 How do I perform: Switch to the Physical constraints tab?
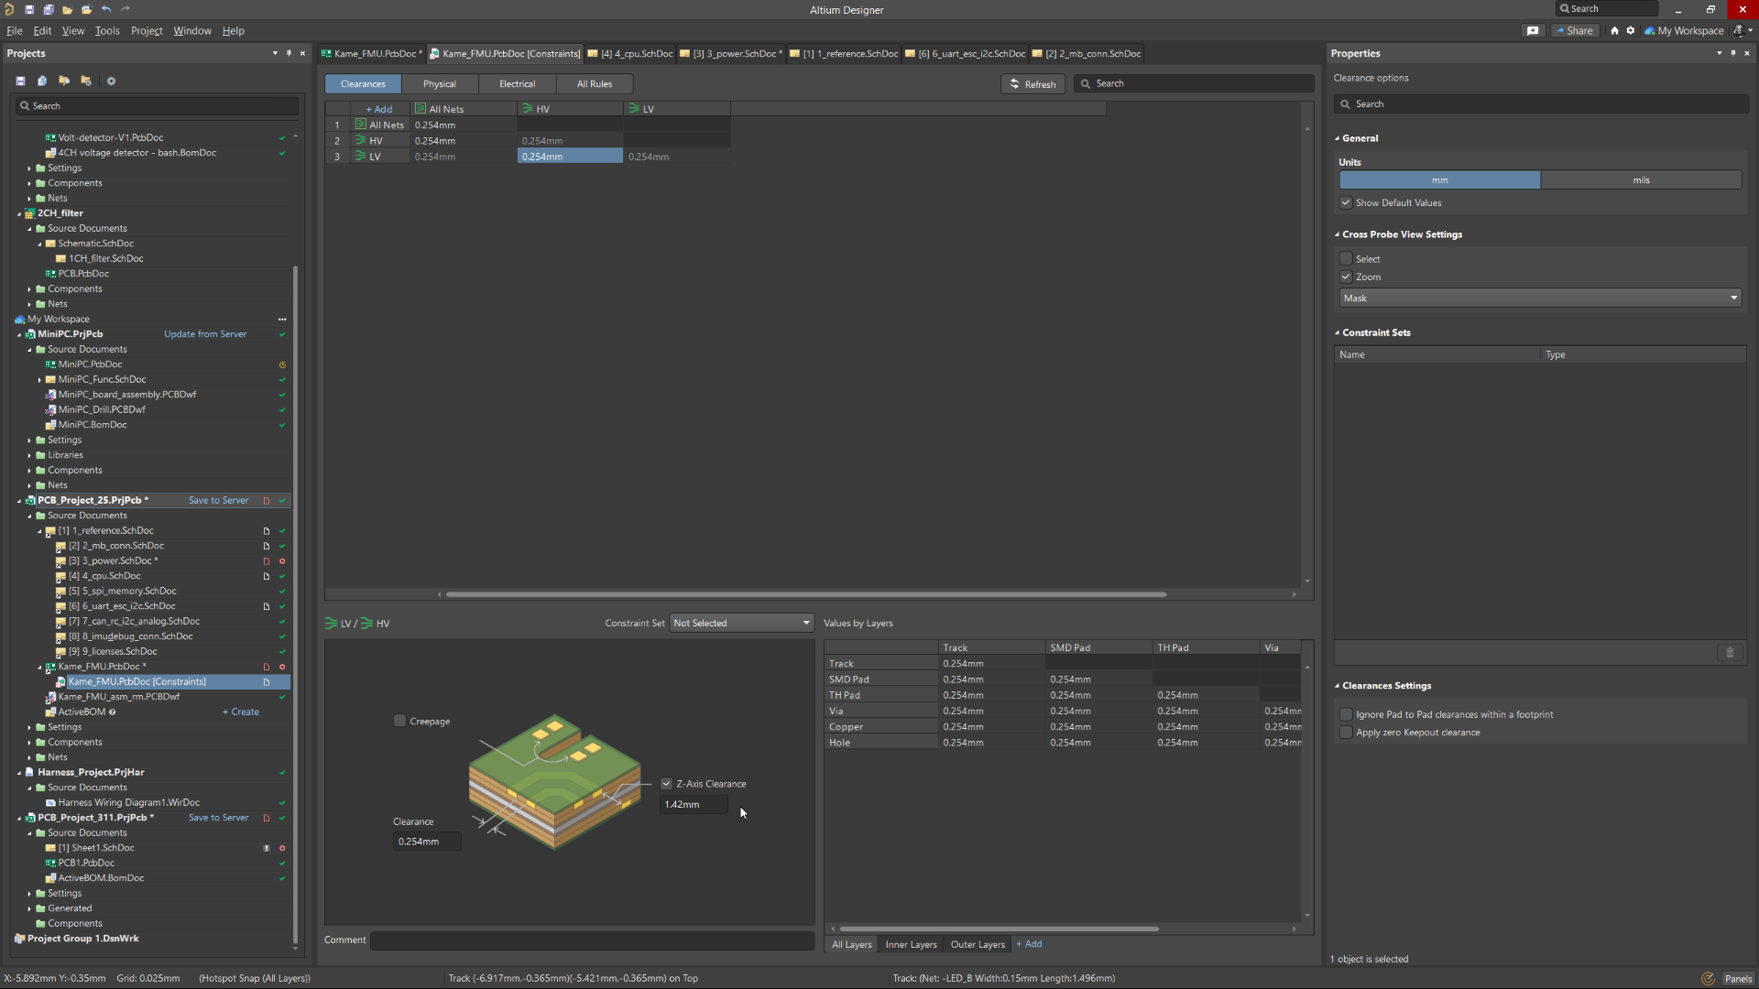pos(439,83)
